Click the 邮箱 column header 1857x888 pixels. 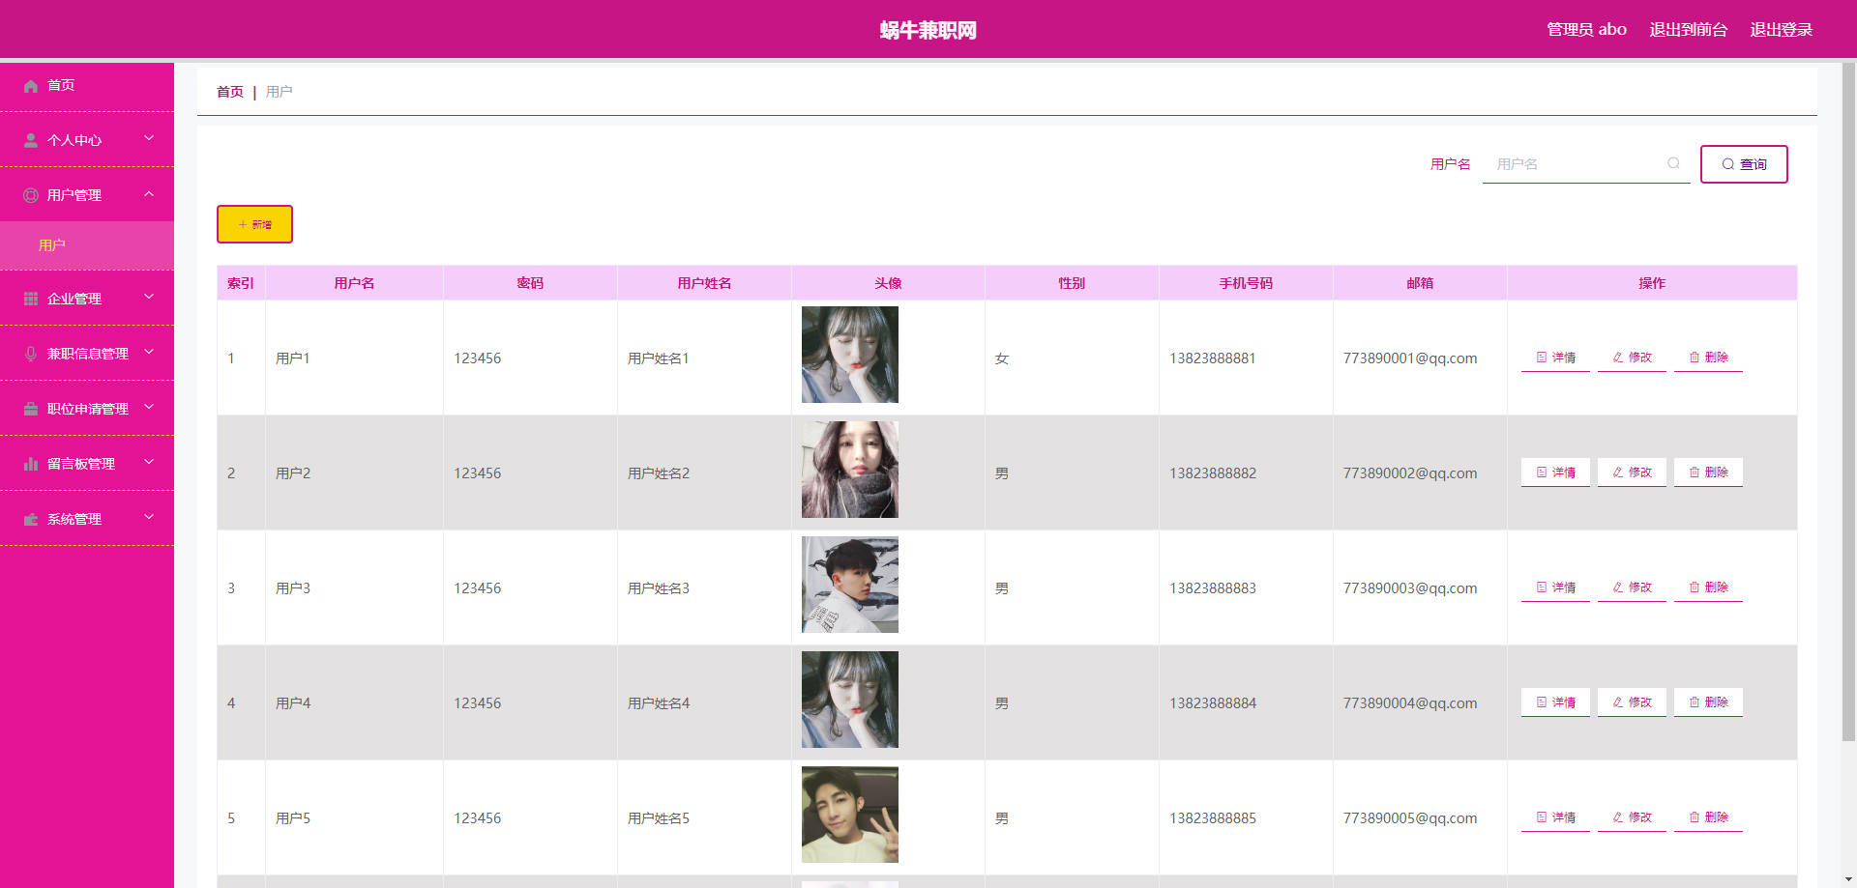click(x=1420, y=283)
